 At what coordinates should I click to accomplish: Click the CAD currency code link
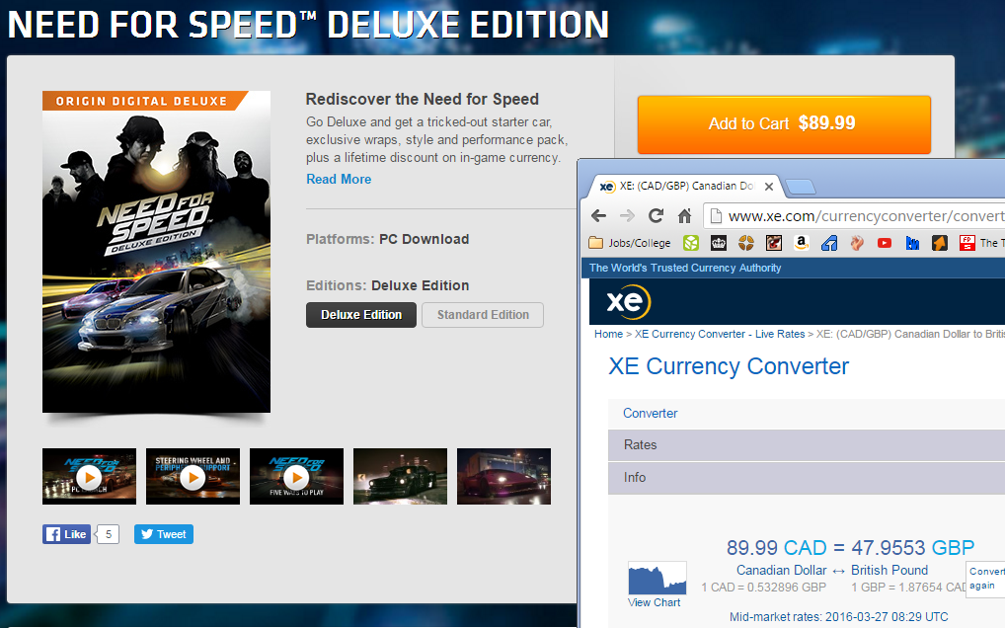pyautogui.click(x=805, y=548)
